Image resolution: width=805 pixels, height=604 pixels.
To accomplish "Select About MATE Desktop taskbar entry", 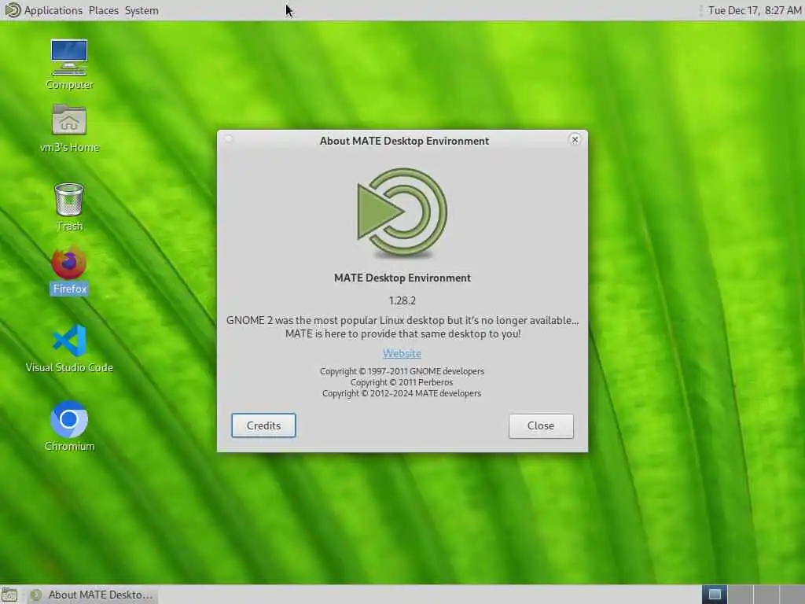I will pyautogui.click(x=93, y=595).
